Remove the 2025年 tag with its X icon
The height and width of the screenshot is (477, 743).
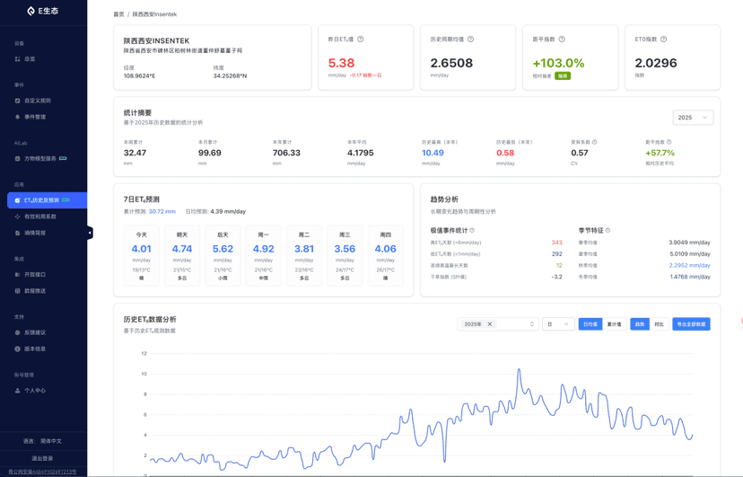click(490, 324)
